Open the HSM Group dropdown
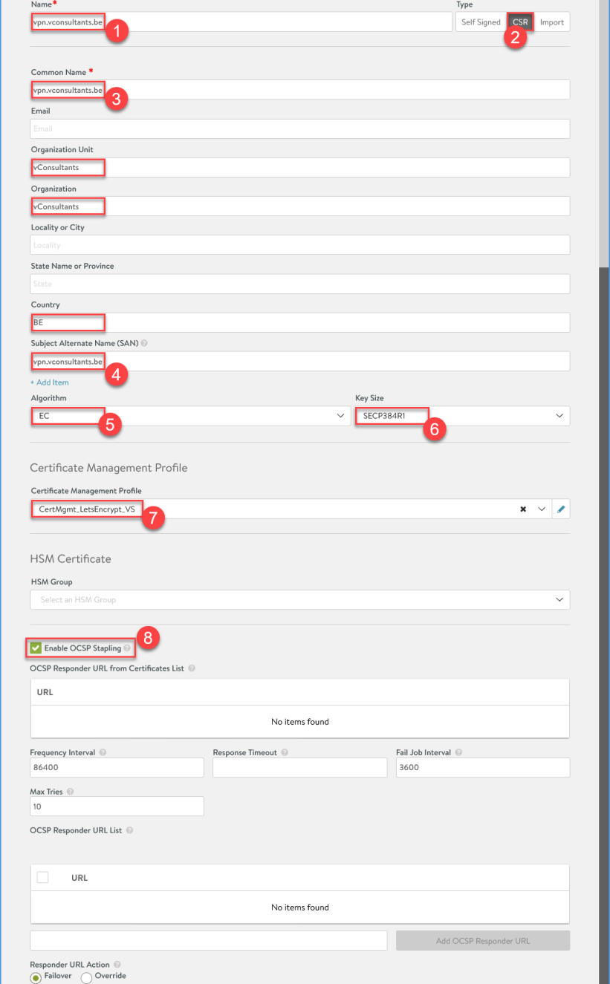 300,599
